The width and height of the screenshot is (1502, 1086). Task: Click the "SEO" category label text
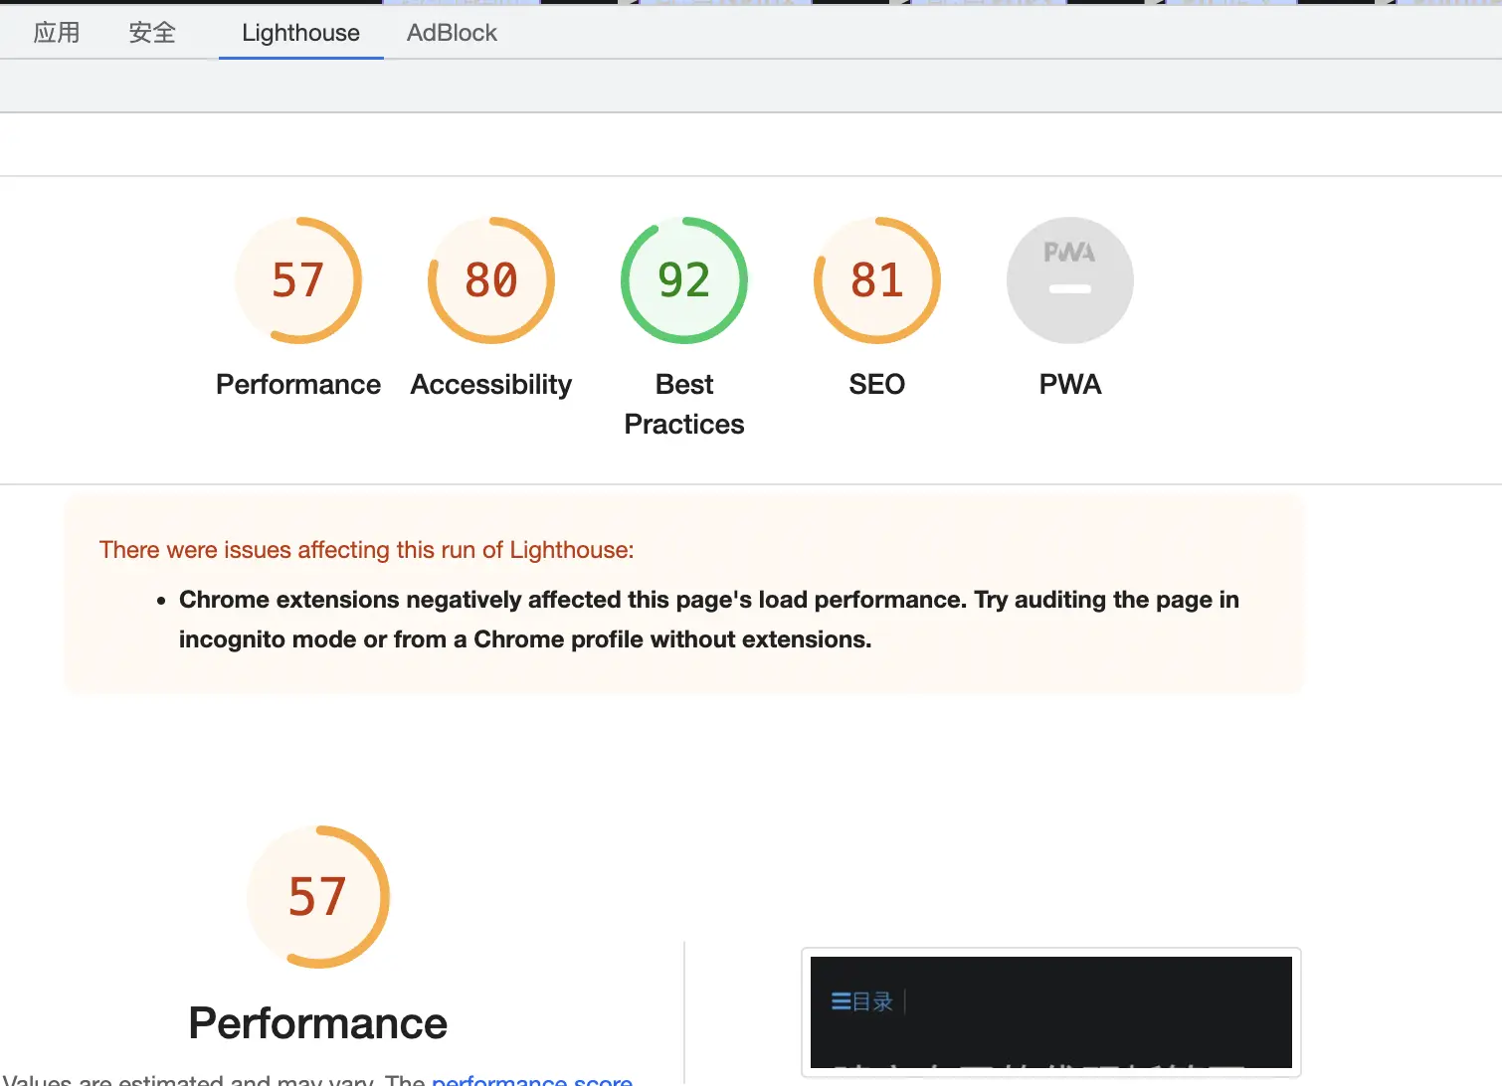tap(877, 385)
